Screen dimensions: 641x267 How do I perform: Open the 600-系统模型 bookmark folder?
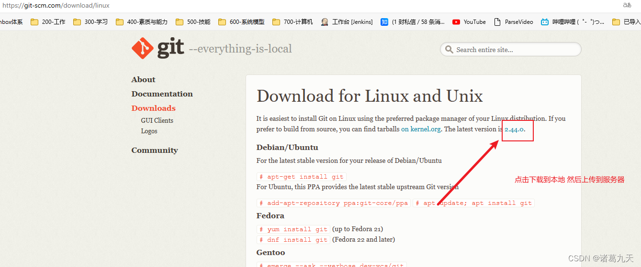click(241, 21)
